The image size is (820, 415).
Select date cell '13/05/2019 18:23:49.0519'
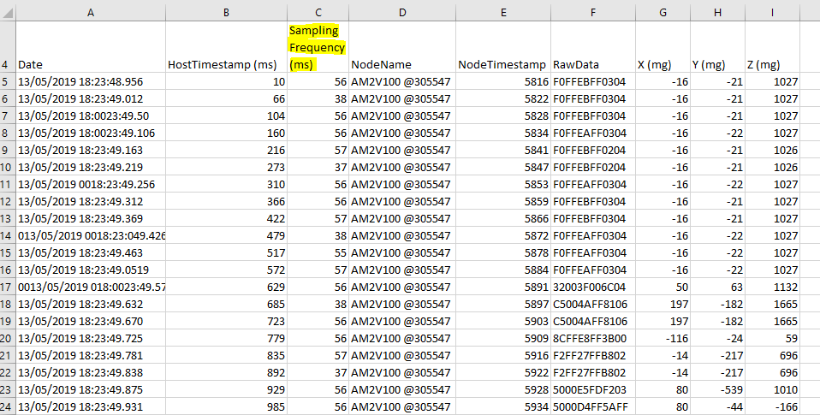91,270
